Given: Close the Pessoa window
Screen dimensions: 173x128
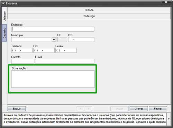Looking at the screenshot, I should tap(166, 2).
